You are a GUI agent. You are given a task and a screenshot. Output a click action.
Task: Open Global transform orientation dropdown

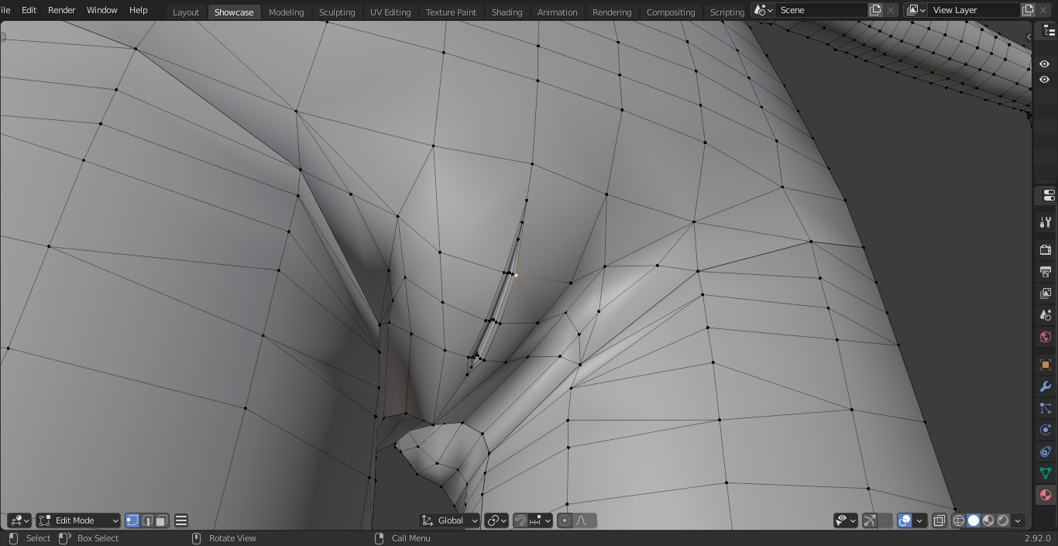click(450, 520)
